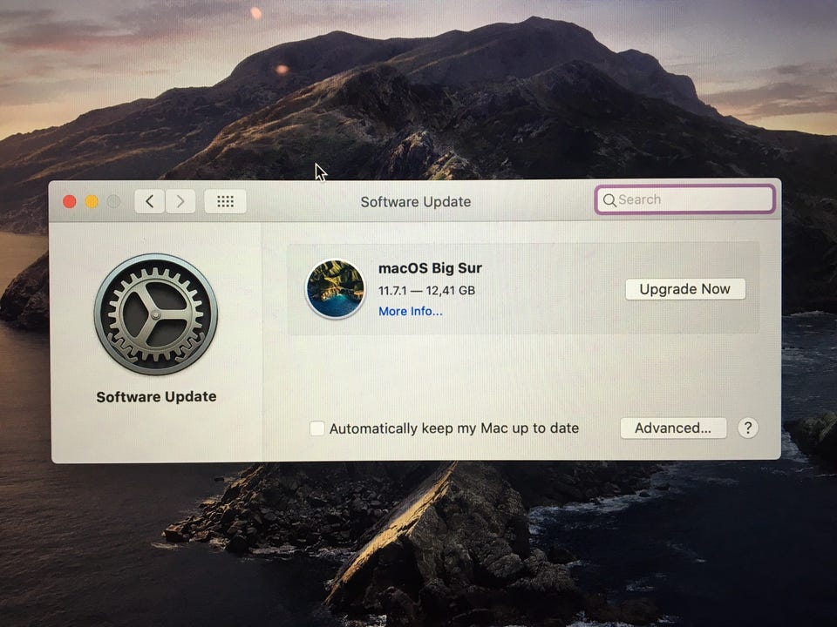Click the macOS Big Sur title text
Image resolution: width=837 pixels, height=627 pixels.
click(430, 268)
